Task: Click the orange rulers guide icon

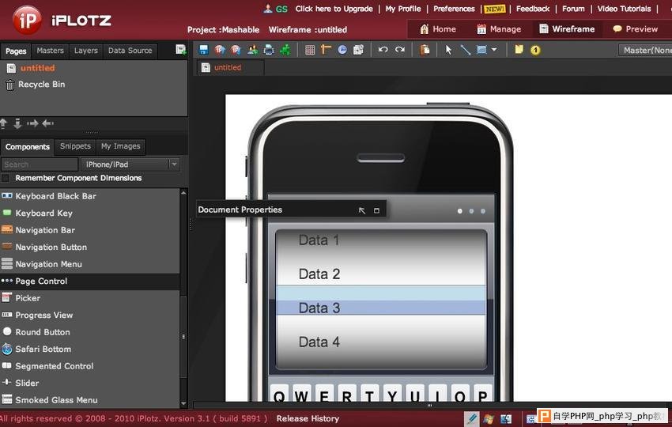Action: point(327,50)
